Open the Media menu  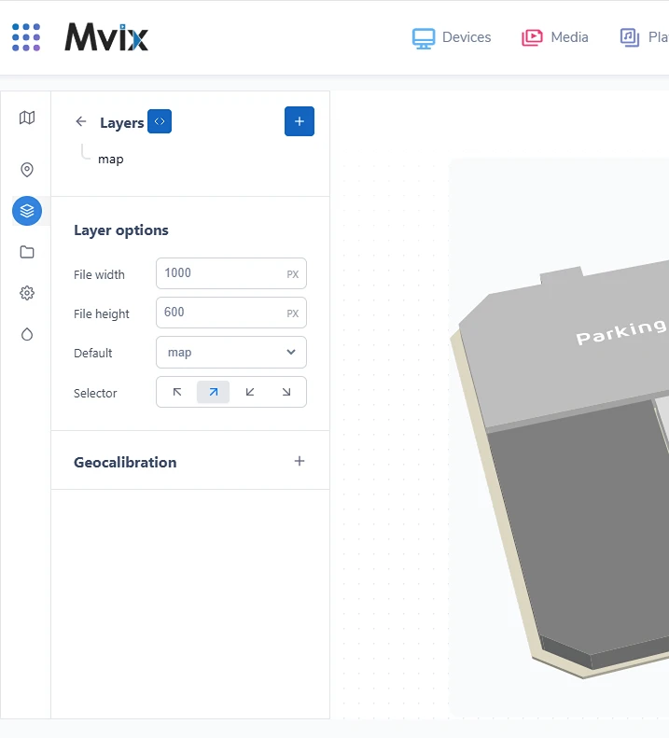[555, 37]
